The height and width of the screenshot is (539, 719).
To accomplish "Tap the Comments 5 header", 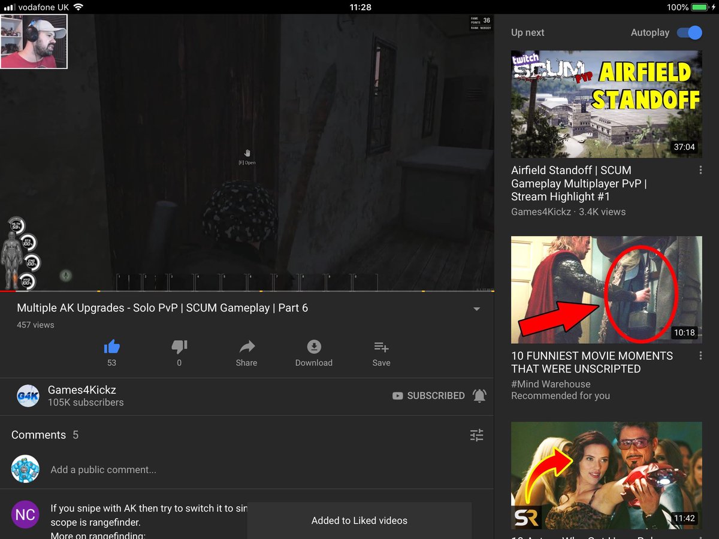I will (x=45, y=435).
